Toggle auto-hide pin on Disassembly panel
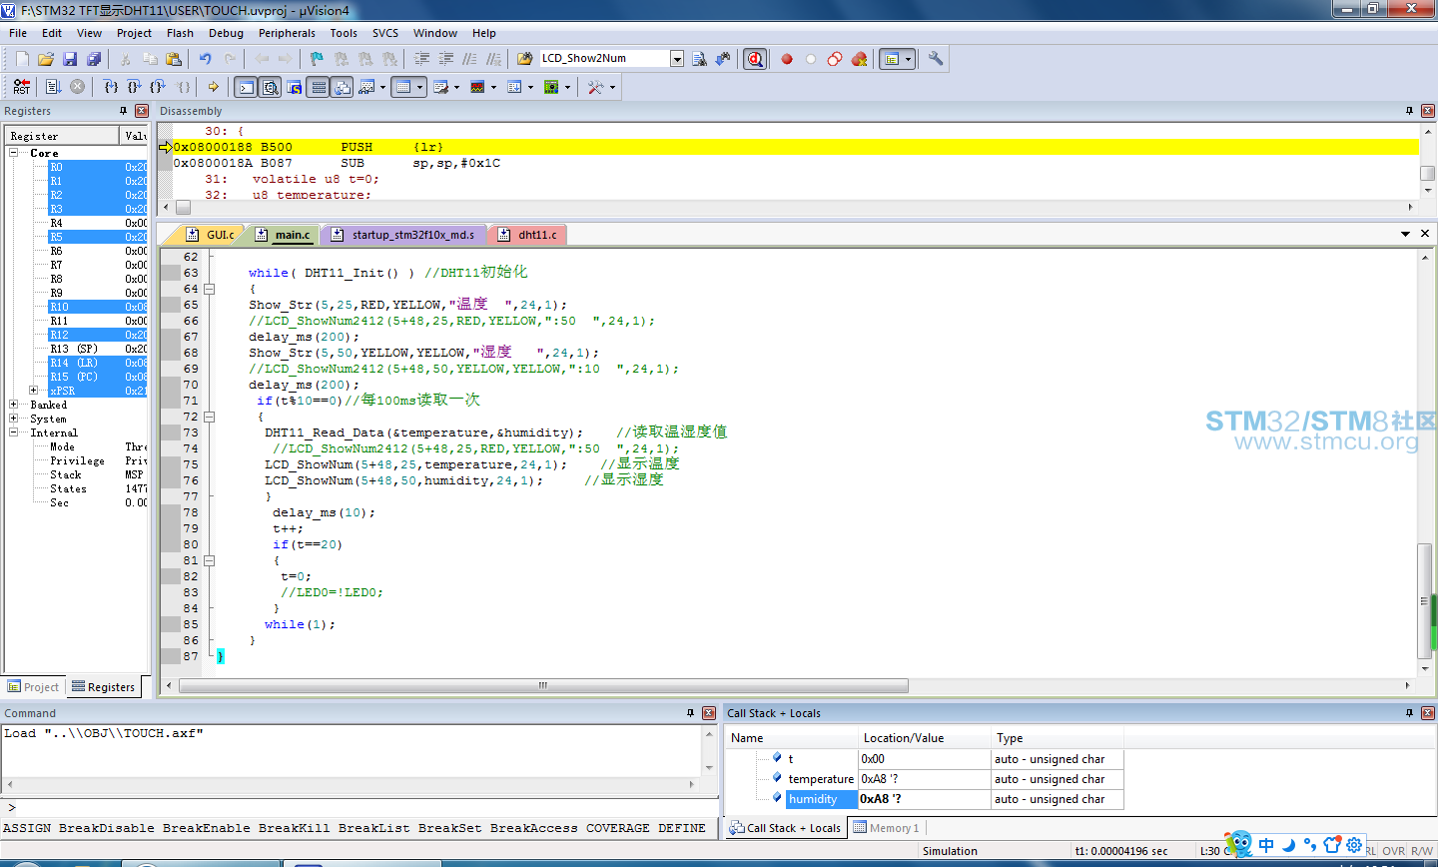Image resolution: width=1438 pixels, height=867 pixels. (x=1410, y=111)
